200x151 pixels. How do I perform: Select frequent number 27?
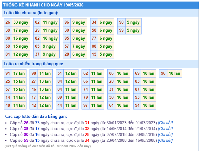pos(34,81)
